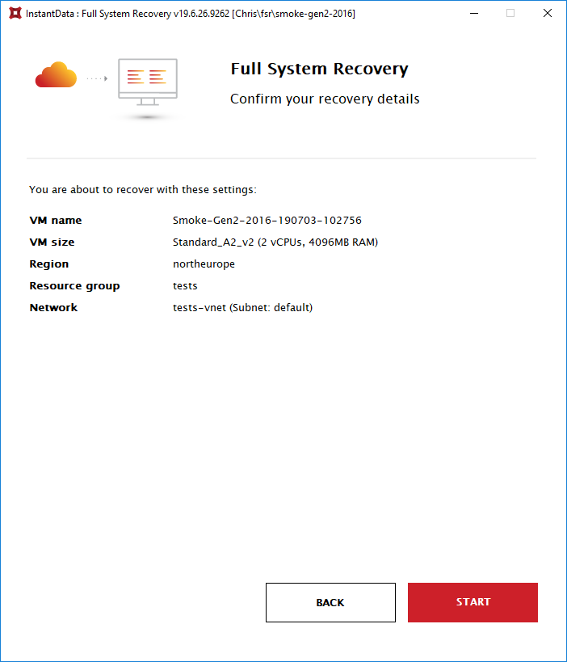Select the VM name value Smoke-Gen2-2016-190703-102756
567x662 pixels.
click(x=267, y=221)
